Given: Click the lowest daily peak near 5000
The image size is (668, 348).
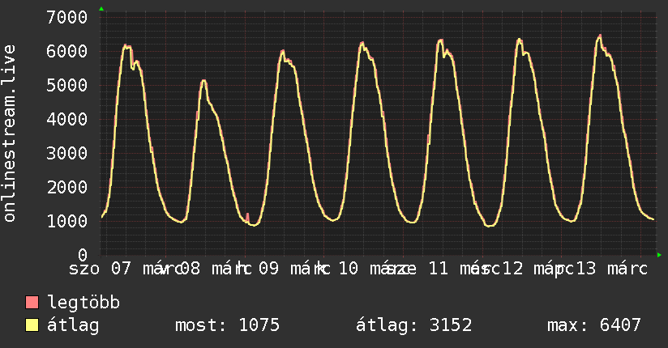Looking at the screenshot, I should [x=203, y=80].
